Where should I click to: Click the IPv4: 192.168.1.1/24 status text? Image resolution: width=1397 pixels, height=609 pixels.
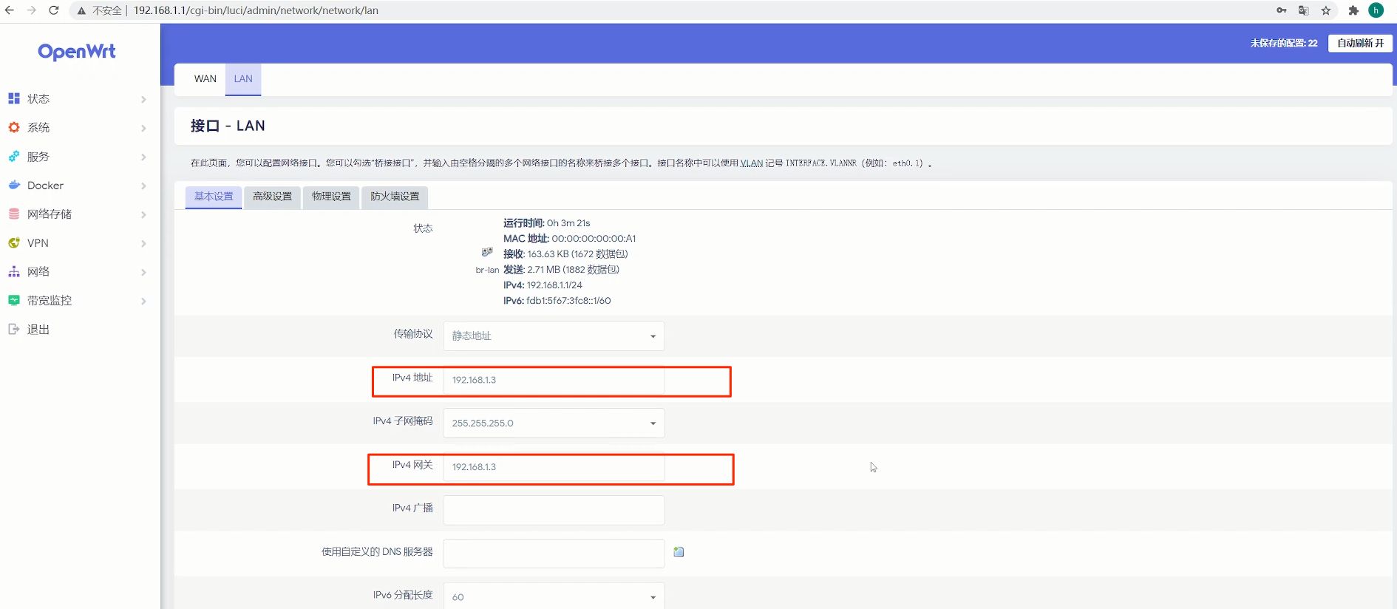pos(543,285)
